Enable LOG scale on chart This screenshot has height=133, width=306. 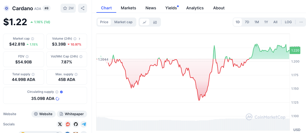(x=288, y=22)
